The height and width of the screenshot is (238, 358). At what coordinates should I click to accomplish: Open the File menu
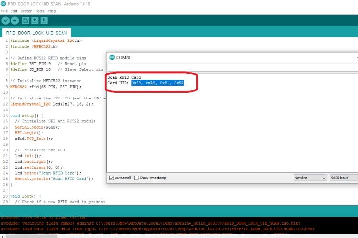4,11
